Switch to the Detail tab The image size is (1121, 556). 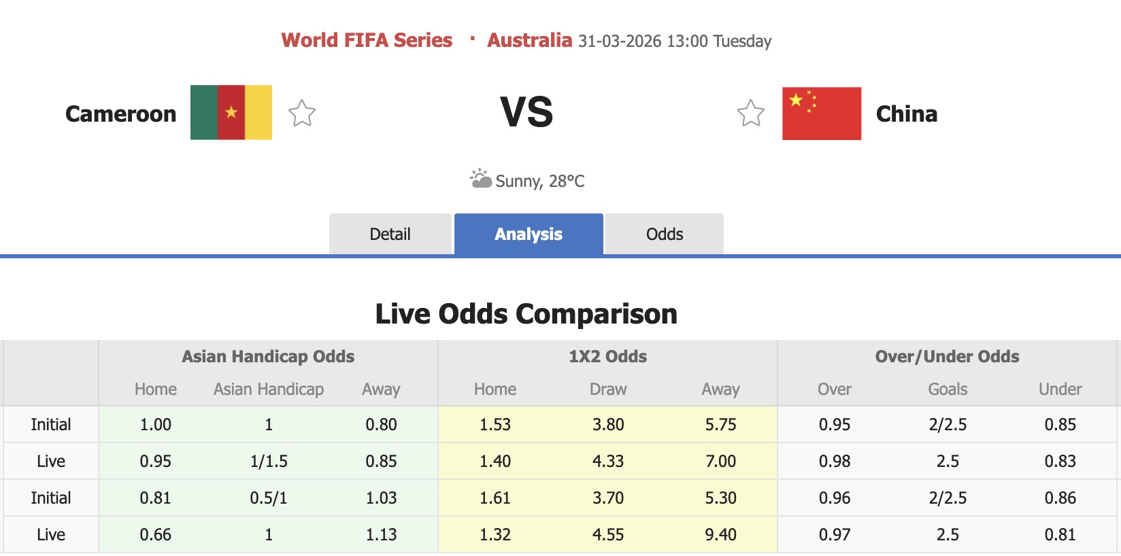[390, 234]
